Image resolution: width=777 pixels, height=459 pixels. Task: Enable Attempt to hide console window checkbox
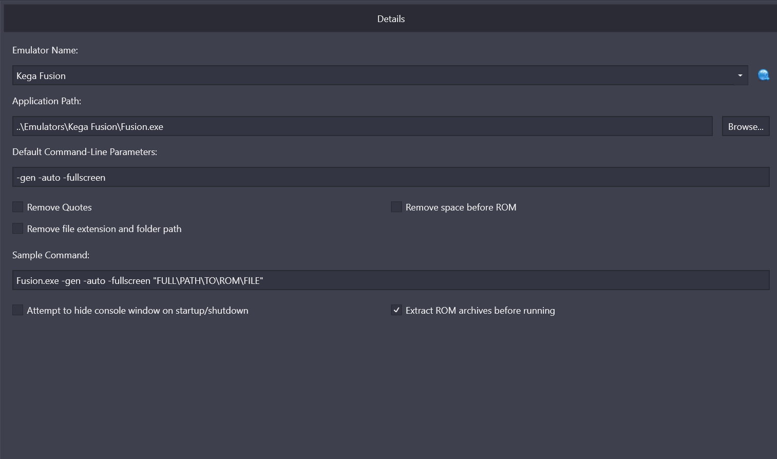[18, 310]
